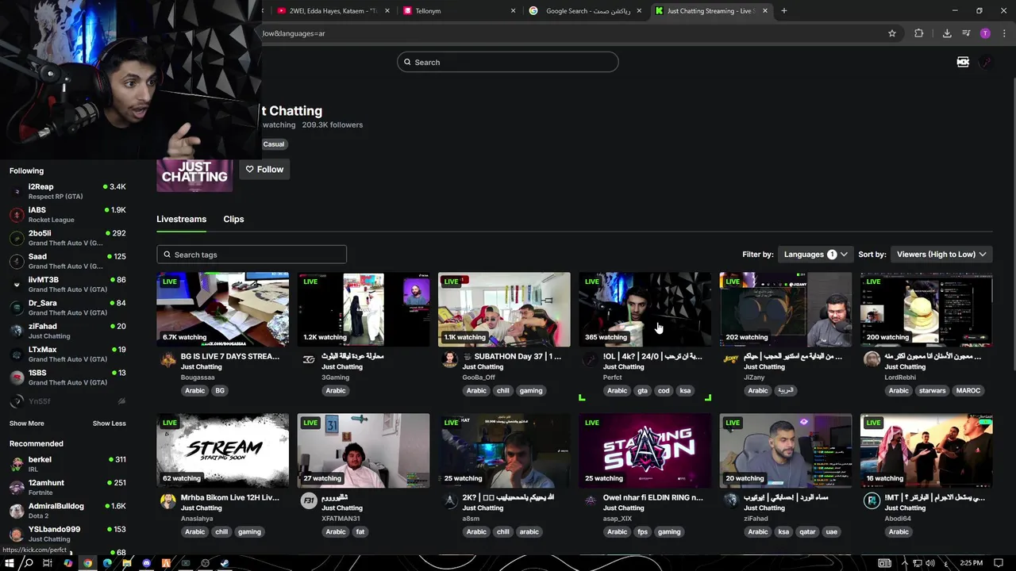Select the fps tag under asap_XIX

[642, 531]
